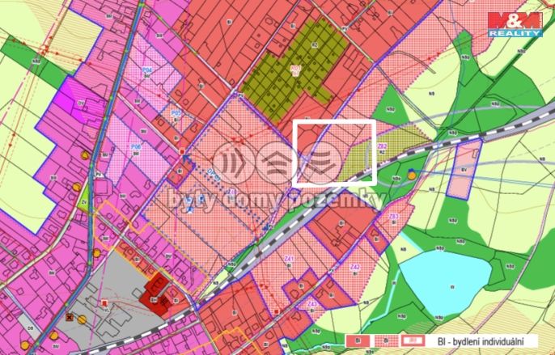Click the Z82 label in the olive hatched area
Screen dimensions: 555x355
(382, 146)
